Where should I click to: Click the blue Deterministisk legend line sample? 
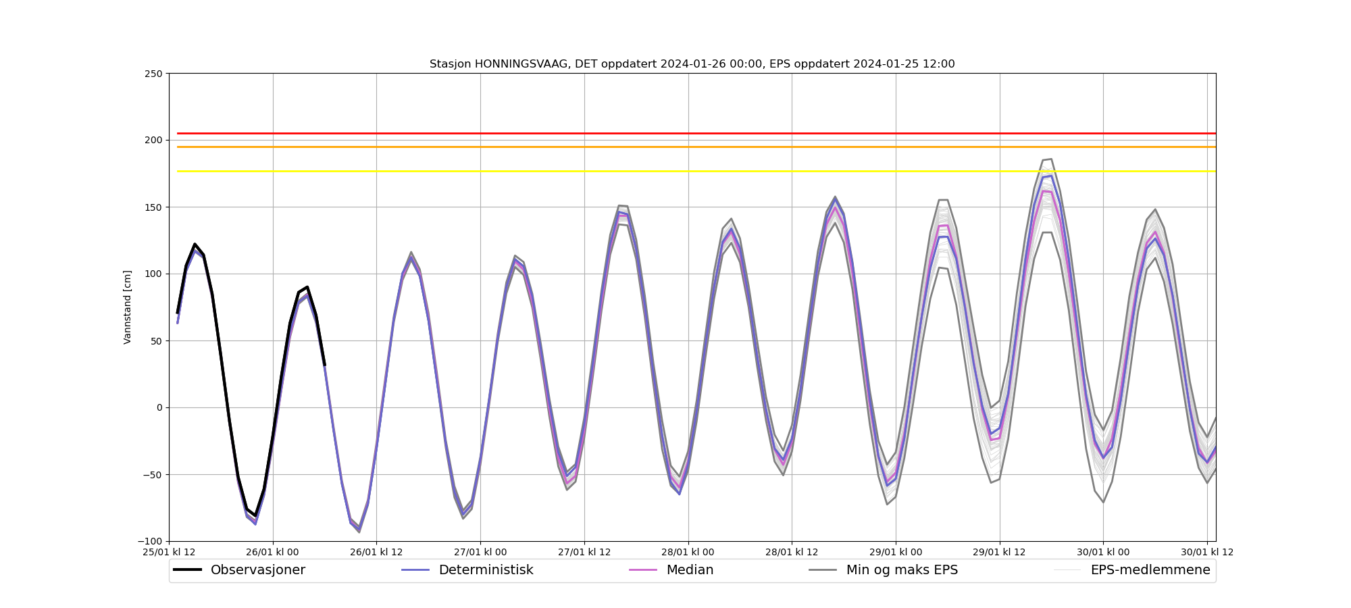coord(415,570)
